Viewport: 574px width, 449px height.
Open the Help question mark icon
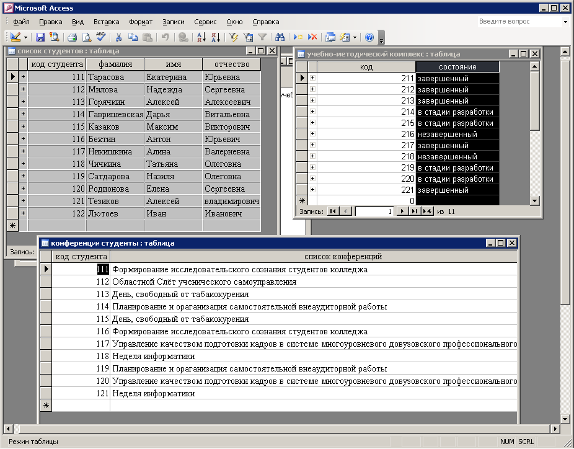click(x=369, y=37)
